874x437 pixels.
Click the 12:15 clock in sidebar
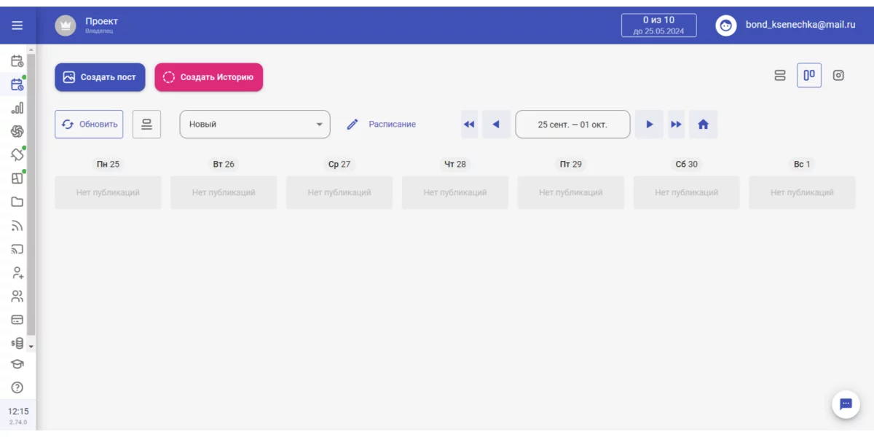(x=18, y=411)
